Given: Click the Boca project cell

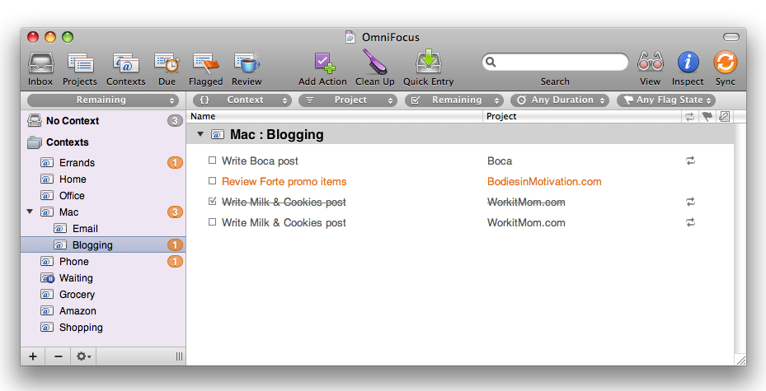Looking at the screenshot, I should pos(500,161).
